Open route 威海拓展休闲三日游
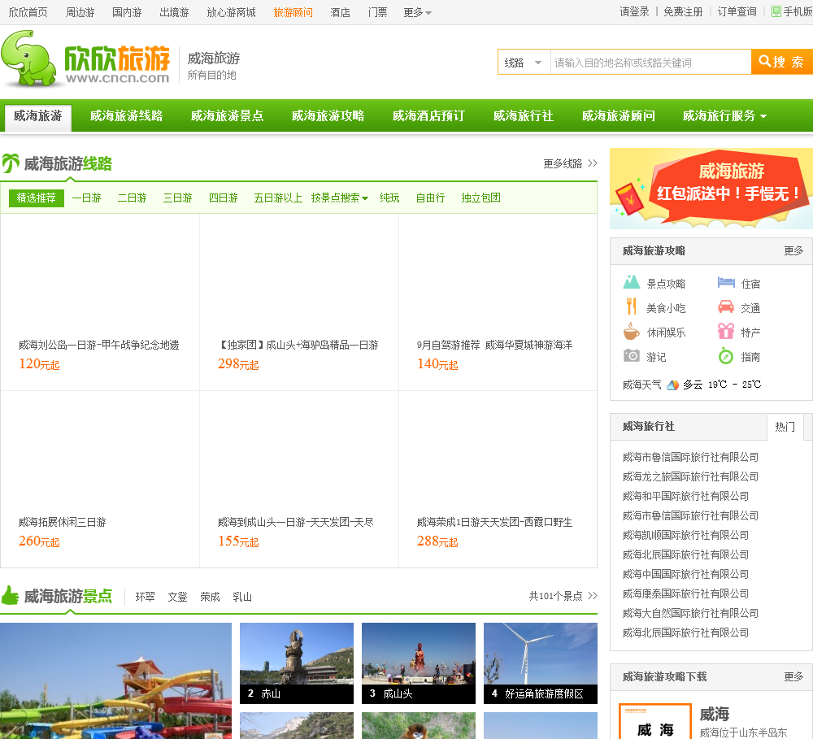Screen dimensions: 813x739 coord(63,522)
